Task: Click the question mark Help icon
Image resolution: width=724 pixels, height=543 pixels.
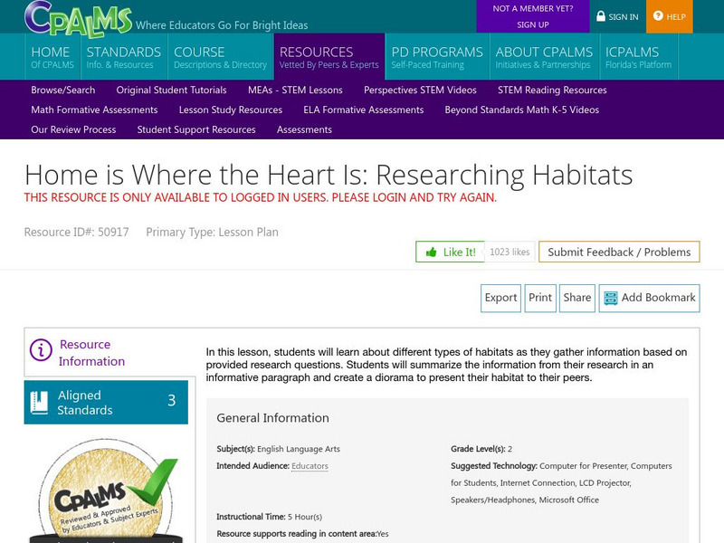Action: [658, 16]
